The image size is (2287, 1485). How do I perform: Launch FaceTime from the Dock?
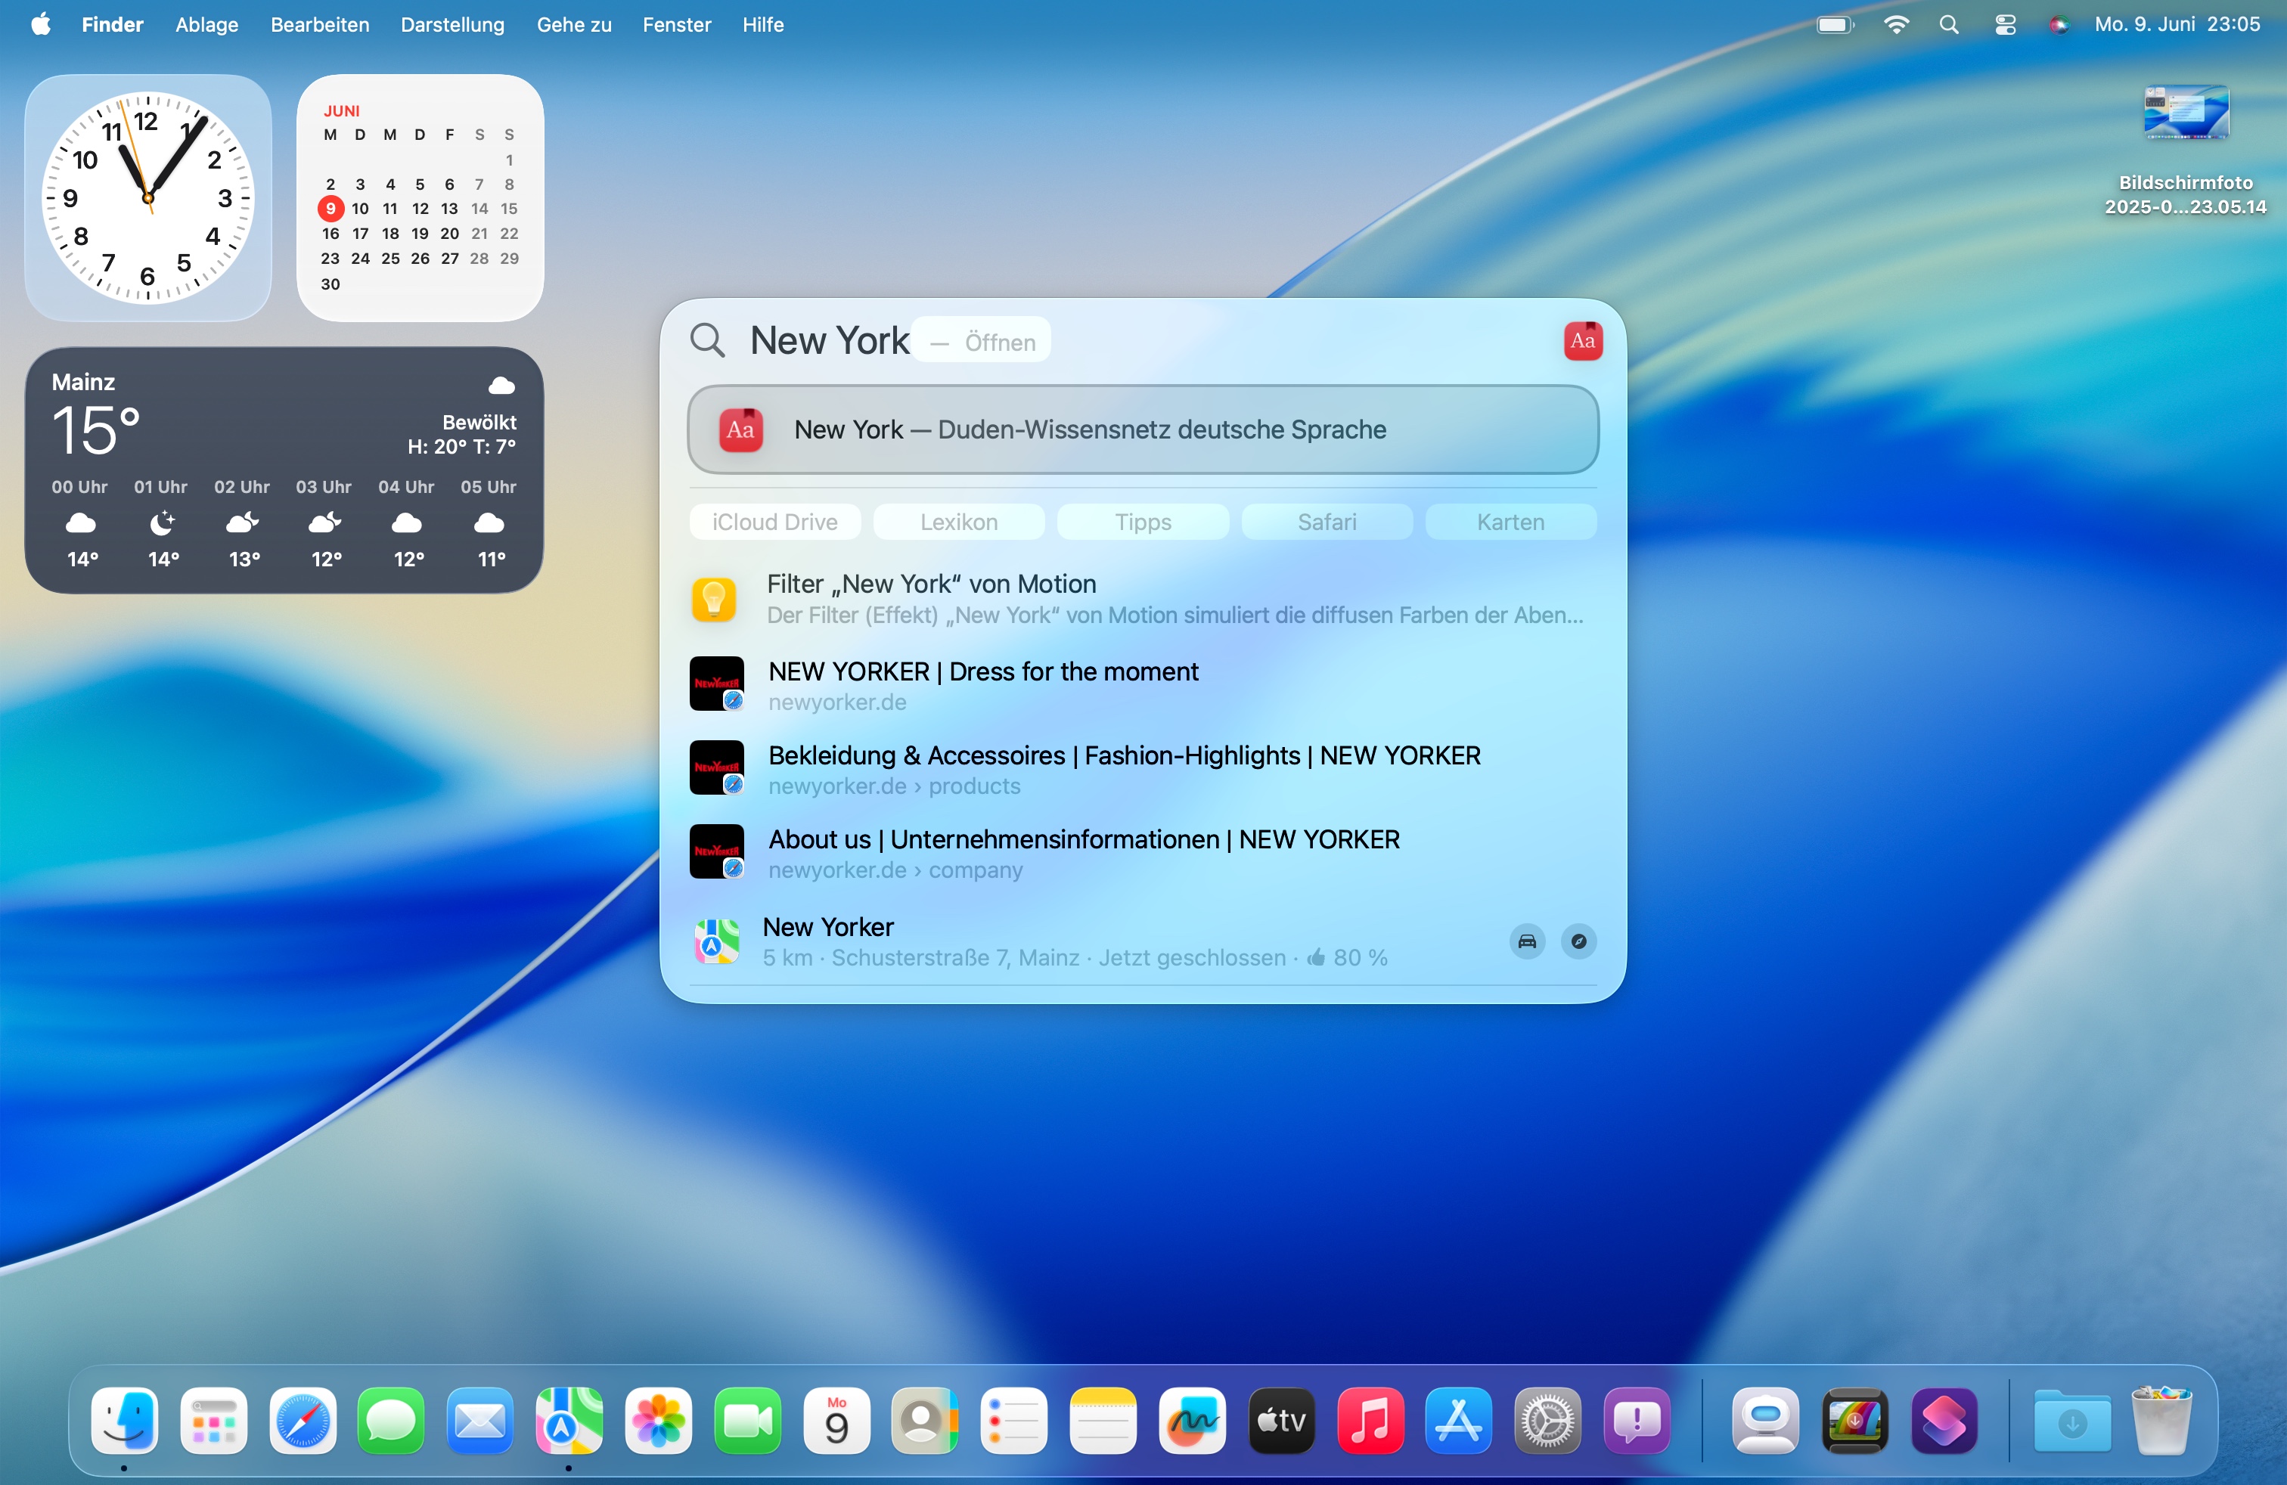tap(748, 1420)
